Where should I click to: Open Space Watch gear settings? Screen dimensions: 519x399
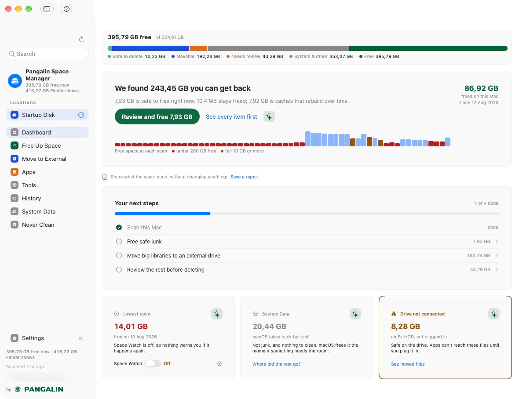coord(219,364)
